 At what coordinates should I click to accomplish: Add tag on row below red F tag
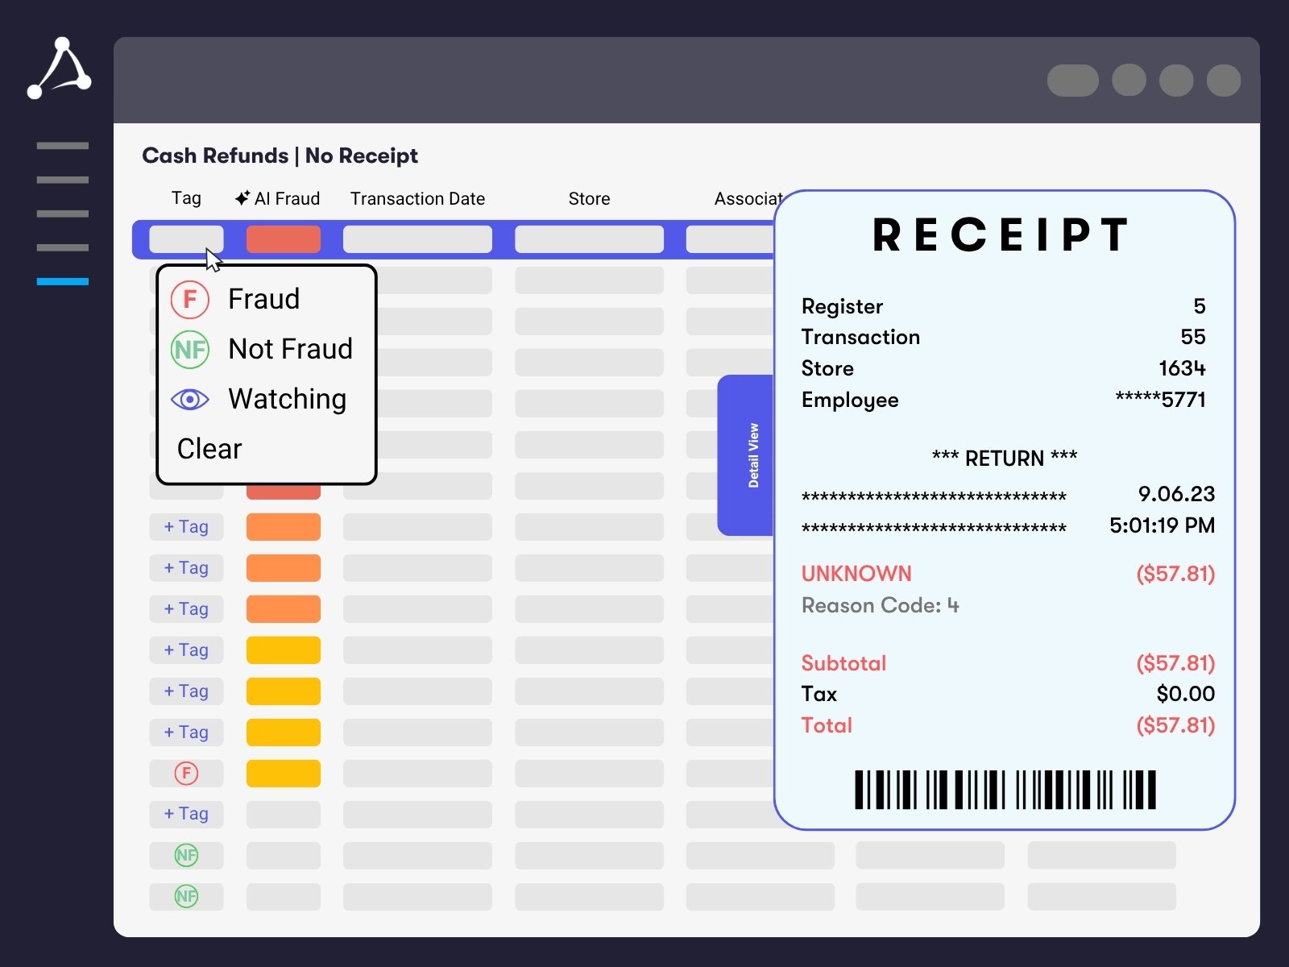coord(186,814)
